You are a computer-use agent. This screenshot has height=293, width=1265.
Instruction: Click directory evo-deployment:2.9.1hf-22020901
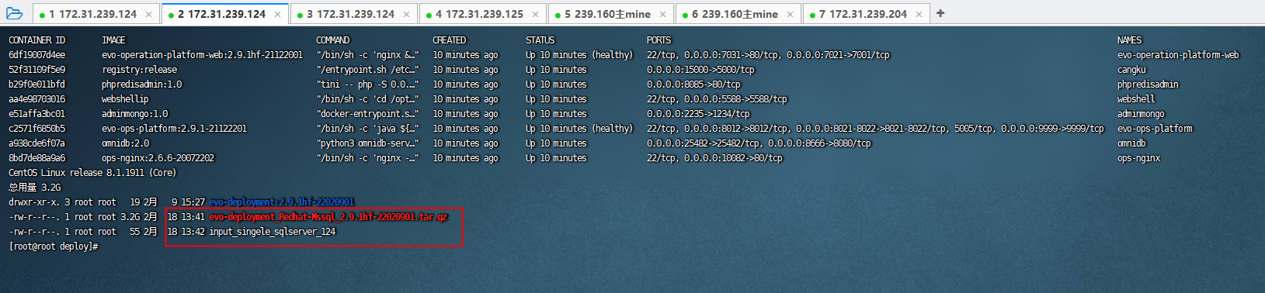(x=282, y=202)
